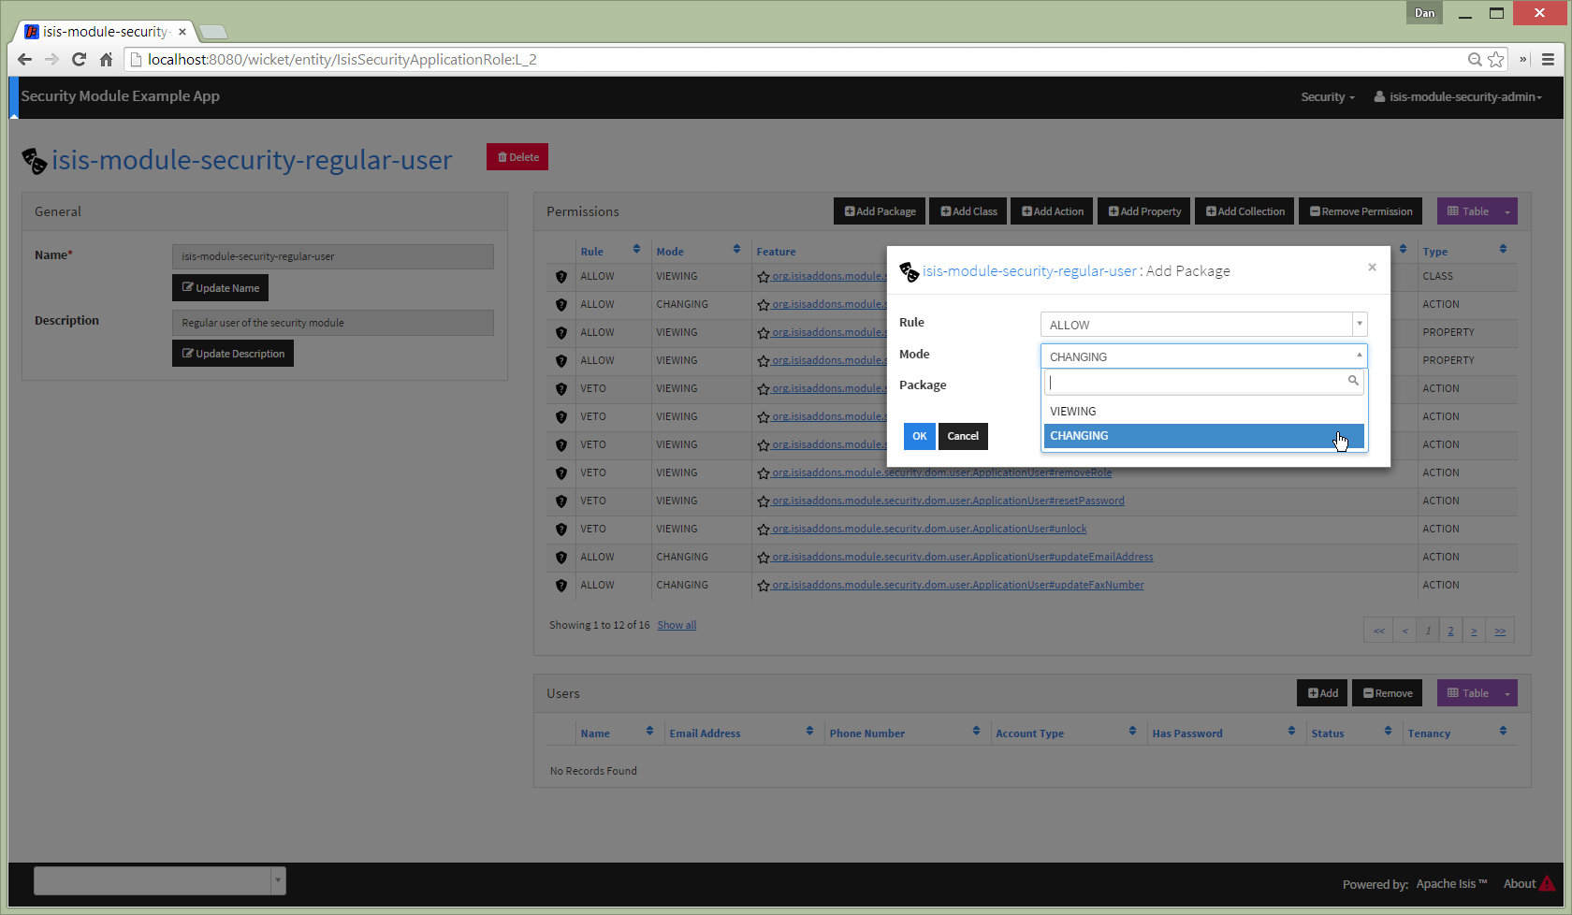This screenshot has height=915, width=1572.
Task: Close the Add Package dialog with X
Action: coord(1372,268)
